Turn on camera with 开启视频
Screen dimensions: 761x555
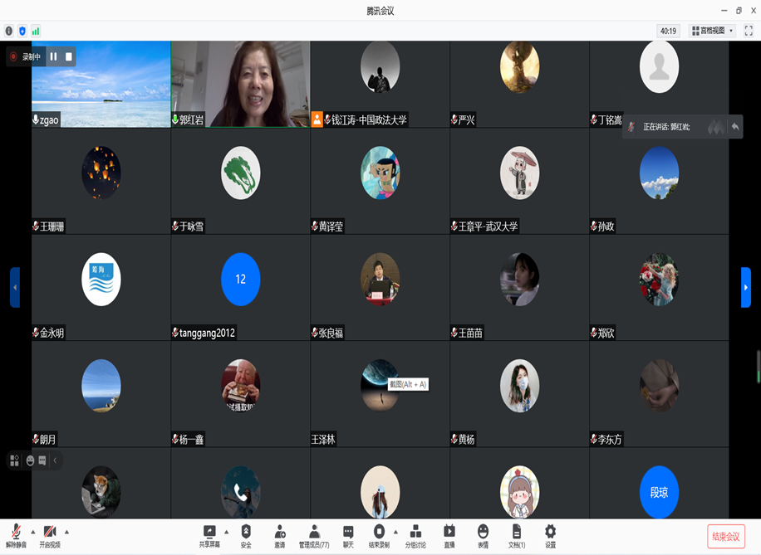[50, 535]
